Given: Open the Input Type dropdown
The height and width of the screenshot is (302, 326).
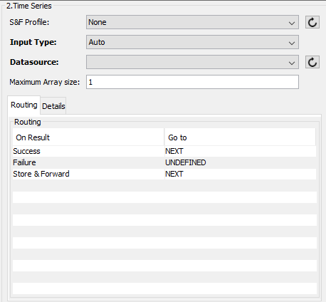Looking at the screenshot, I should tap(192, 42).
